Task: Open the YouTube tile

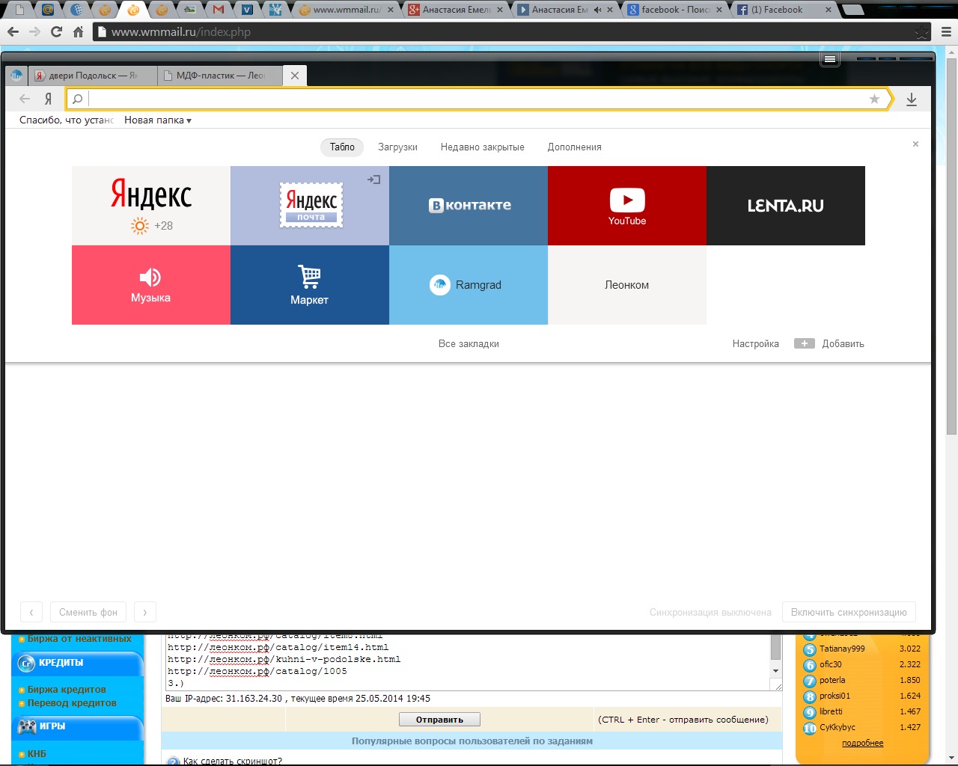Action: (x=627, y=206)
